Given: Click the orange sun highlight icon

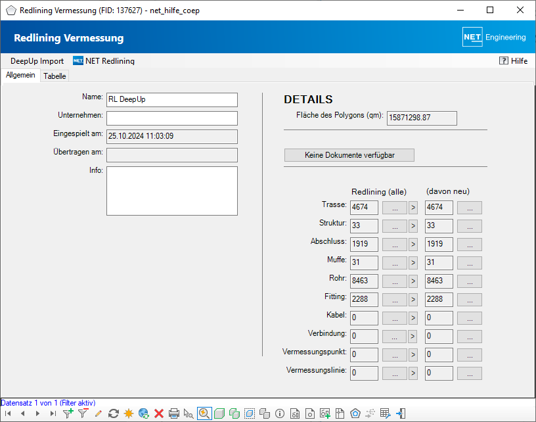Looking at the screenshot, I should click(129, 413).
